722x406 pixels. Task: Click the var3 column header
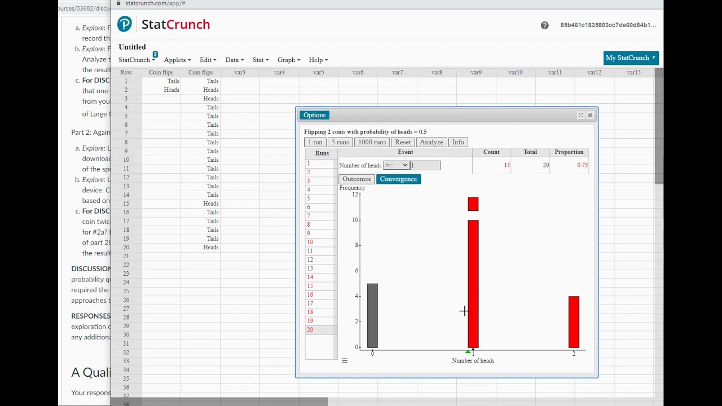pyautogui.click(x=240, y=72)
